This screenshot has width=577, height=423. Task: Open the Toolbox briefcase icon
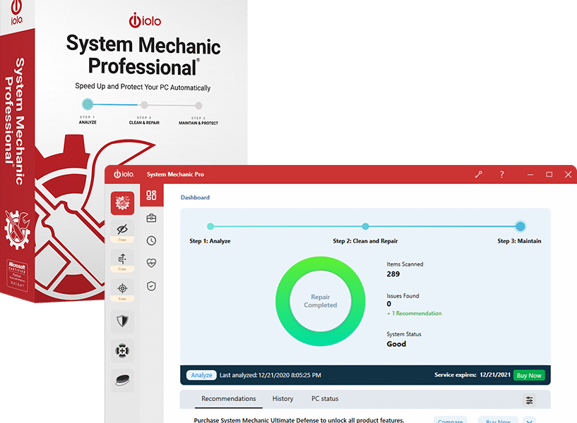click(151, 219)
